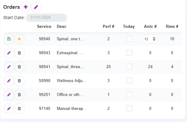Screen dimensions: 187x122
Task: Click the Antc # spinner arrows for 98940
Action: click(154, 39)
